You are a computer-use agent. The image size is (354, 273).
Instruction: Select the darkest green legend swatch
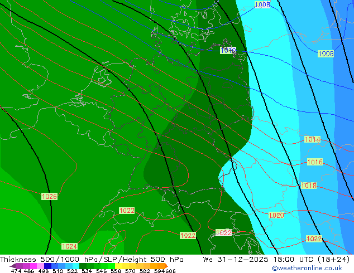click(x=83, y=266)
